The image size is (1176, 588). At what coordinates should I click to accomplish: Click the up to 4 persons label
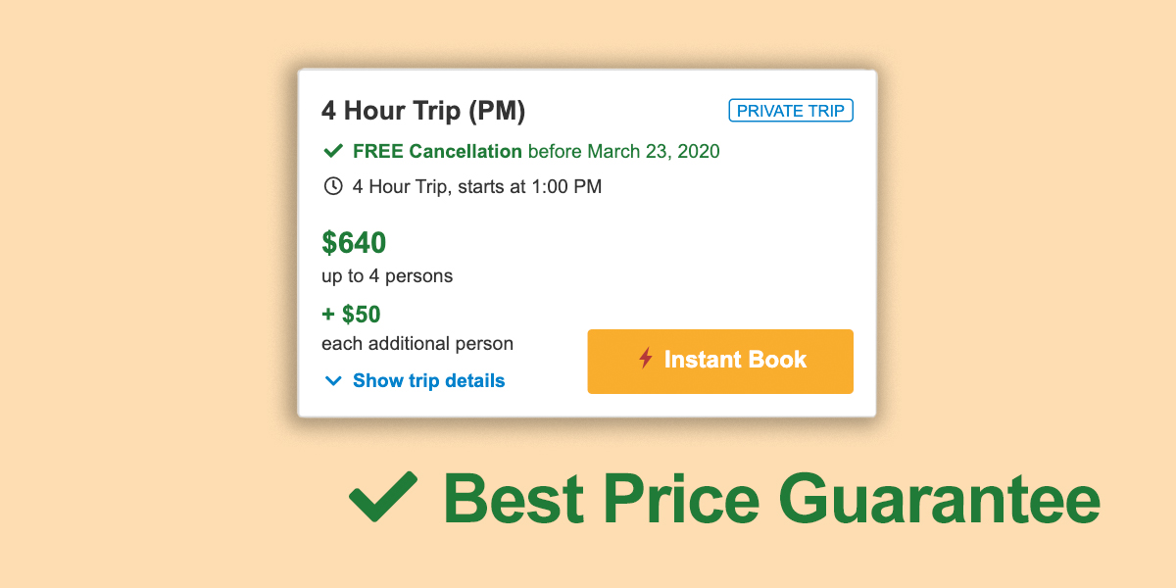(387, 276)
